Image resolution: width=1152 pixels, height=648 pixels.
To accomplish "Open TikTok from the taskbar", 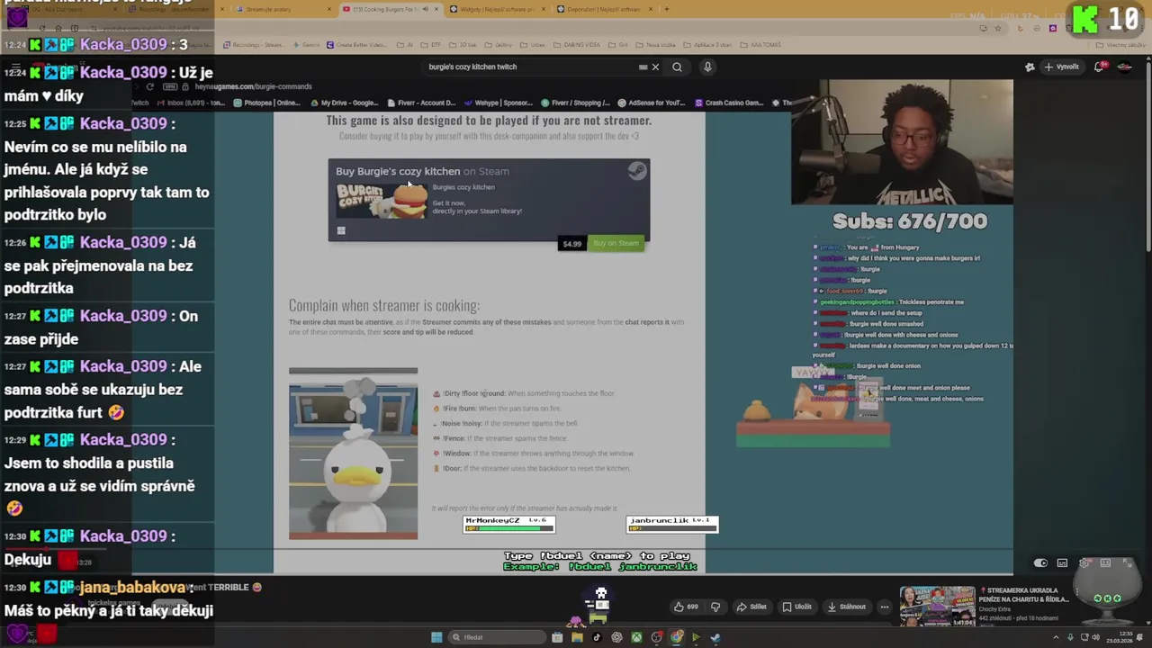I will pos(597,637).
